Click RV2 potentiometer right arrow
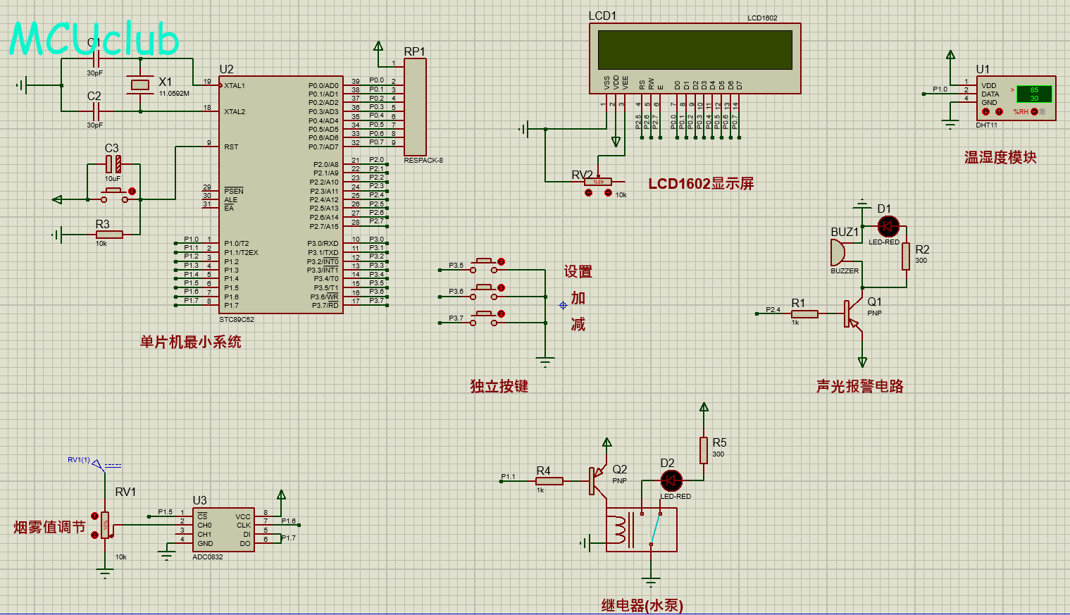The image size is (1070, 615). point(608,193)
